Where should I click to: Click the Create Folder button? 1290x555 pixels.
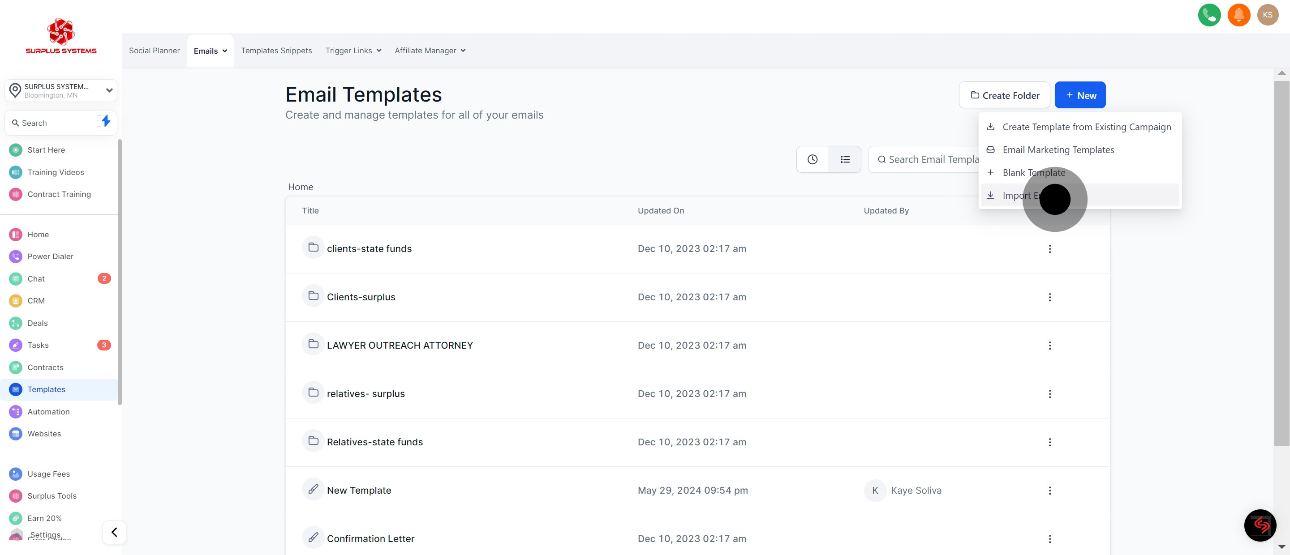(x=1003, y=95)
